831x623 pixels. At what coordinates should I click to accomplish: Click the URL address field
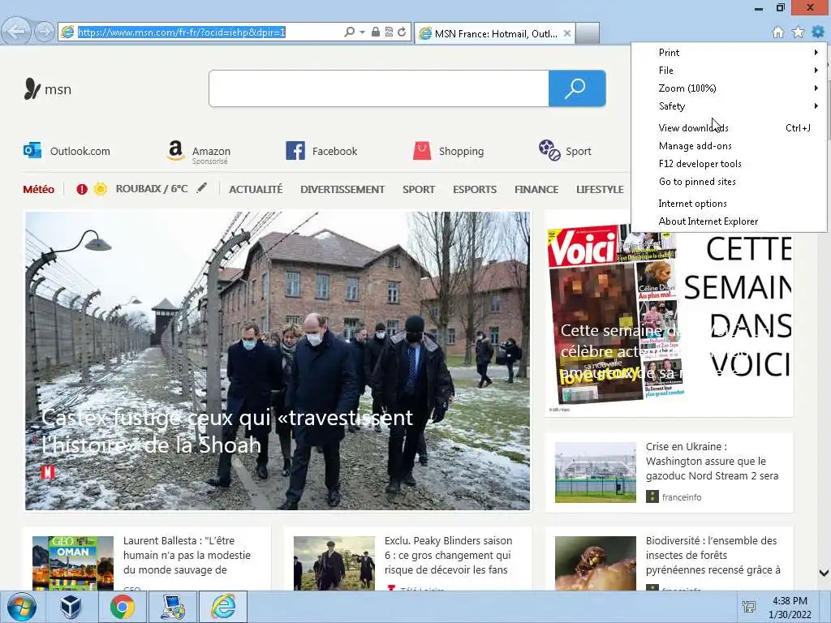click(x=209, y=32)
